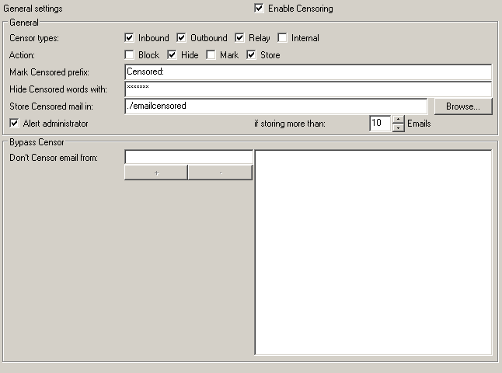Click the minus button to remove email
The width and height of the screenshot is (502, 373).
(x=220, y=173)
